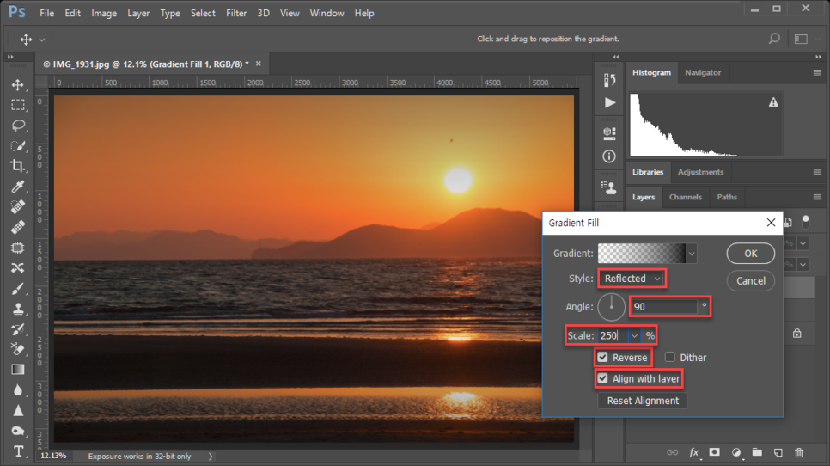Screen dimensions: 830x466
Task: Select the Crop tool
Action: 18,166
